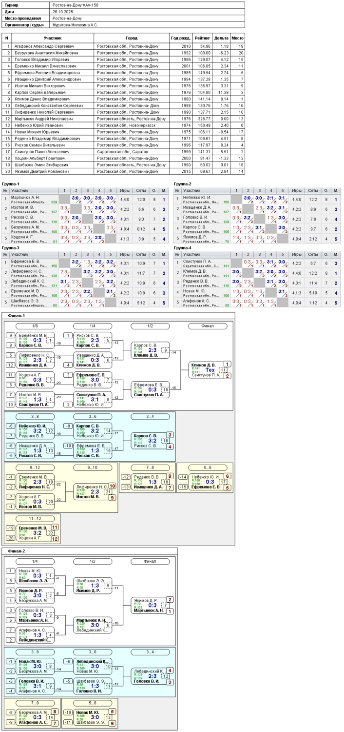Click the "Дельта" column header

pos(221,38)
